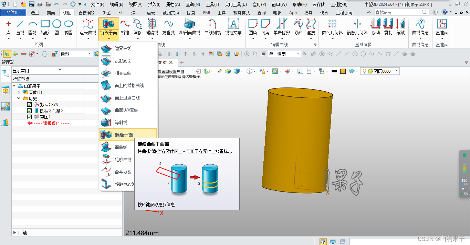Collapse the 山涧果子 root node
The width and height of the screenshot is (470, 245).
(x=14, y=86)
